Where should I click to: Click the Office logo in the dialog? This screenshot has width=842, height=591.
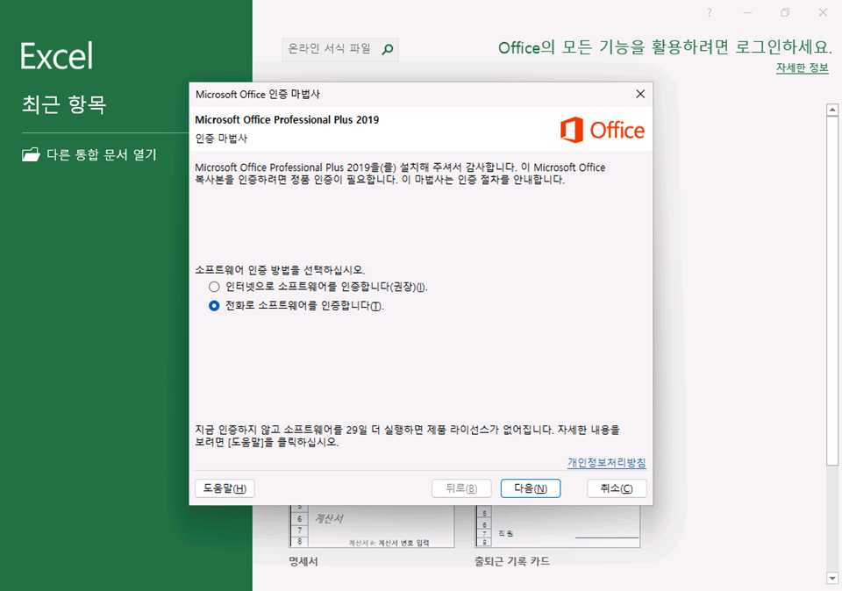pyautogui.click(x=602, y=130)
